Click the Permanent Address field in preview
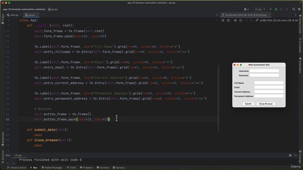 pos(269,96)
